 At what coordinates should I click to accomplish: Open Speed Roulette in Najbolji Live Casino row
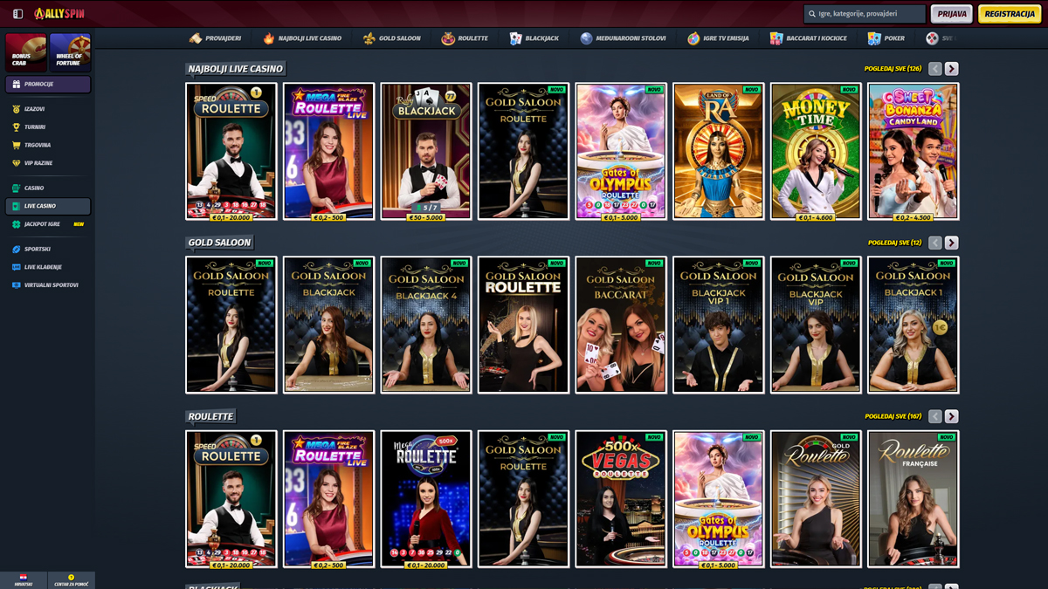click(231, 151)
